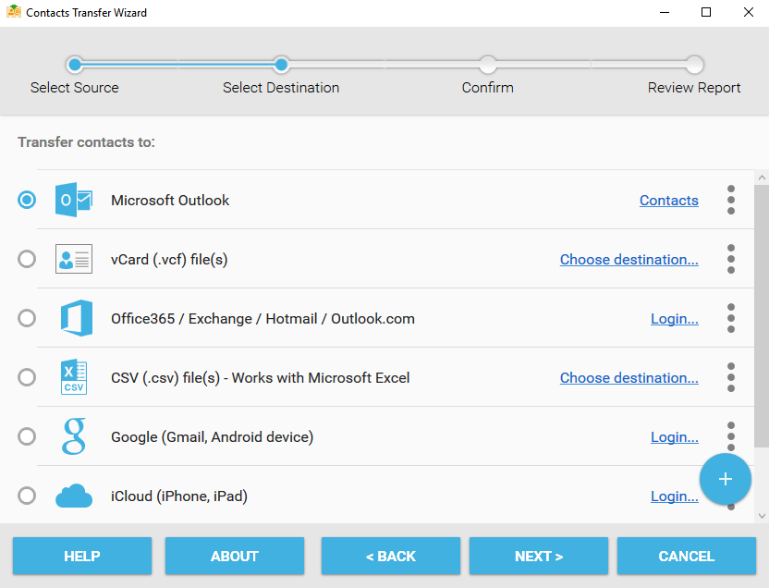Click the CSV Excel file icon
Image resolution: width=769 pixels, height=588 pixels.
74,377
